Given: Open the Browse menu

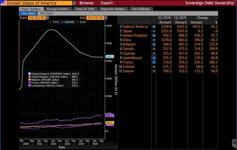Looking at the screenshot, I should 86,3.
